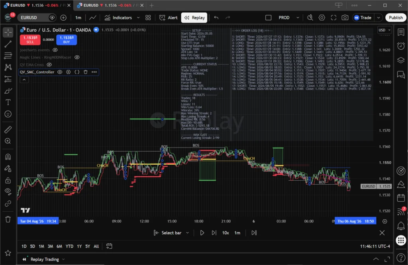
Task: Expand the Trade button dropdown arrow
Action: click(x=379, y=18)
